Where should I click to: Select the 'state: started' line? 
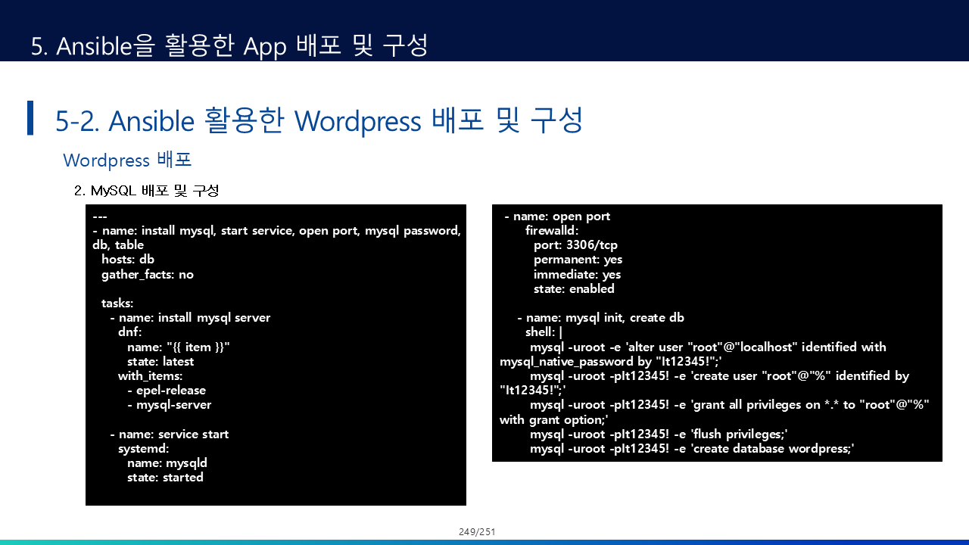[x=165, y=478]
